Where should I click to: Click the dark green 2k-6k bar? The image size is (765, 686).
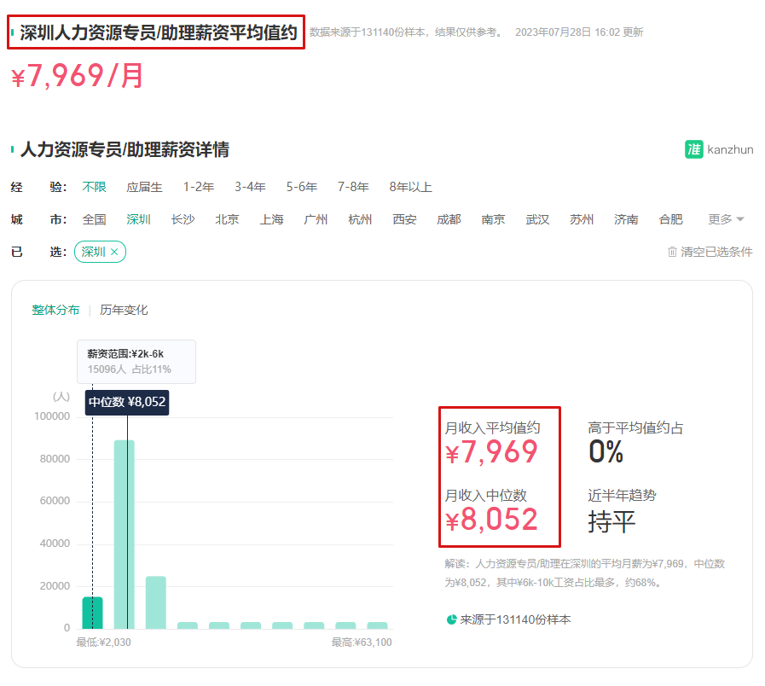coord(92,613)
